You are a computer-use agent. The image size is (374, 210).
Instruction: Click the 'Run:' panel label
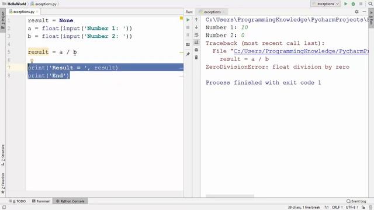189,12
